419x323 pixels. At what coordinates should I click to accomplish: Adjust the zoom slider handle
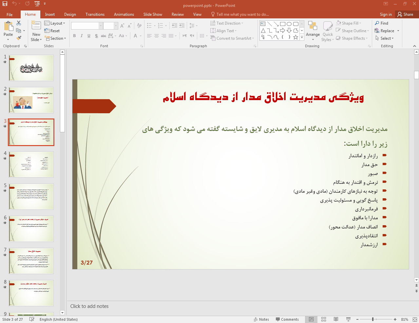[373, 319]
